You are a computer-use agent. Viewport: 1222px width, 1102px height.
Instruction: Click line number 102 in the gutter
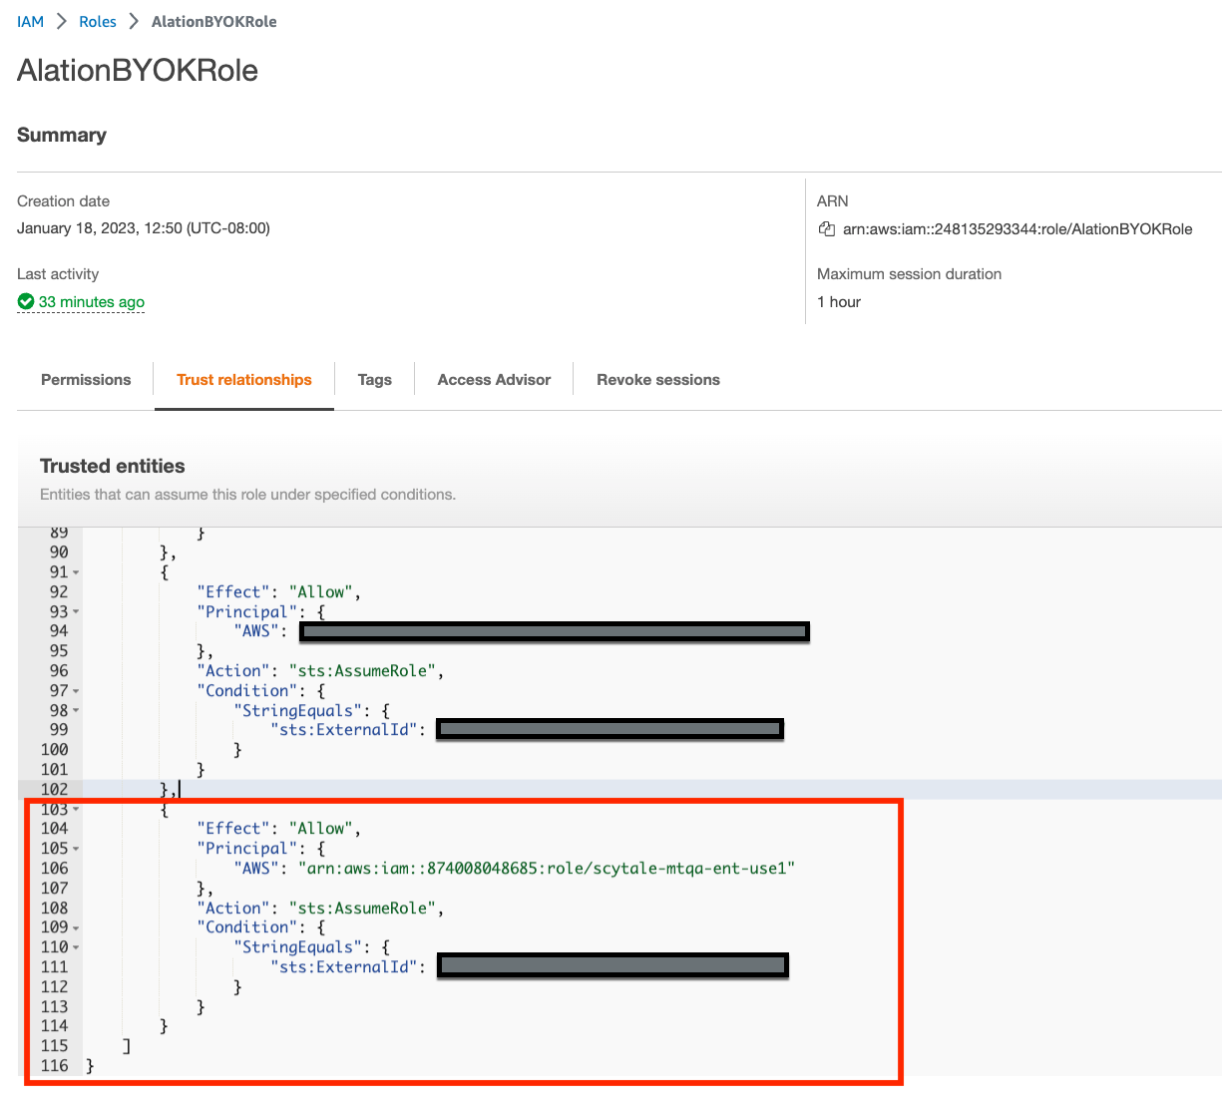(x=55, y=789)
